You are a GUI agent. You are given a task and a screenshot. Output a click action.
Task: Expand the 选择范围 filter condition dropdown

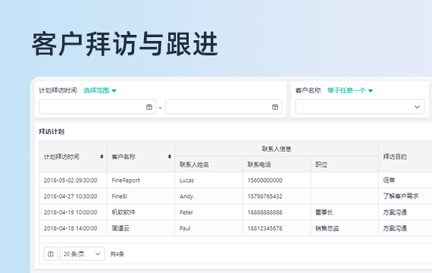point(100,90)
